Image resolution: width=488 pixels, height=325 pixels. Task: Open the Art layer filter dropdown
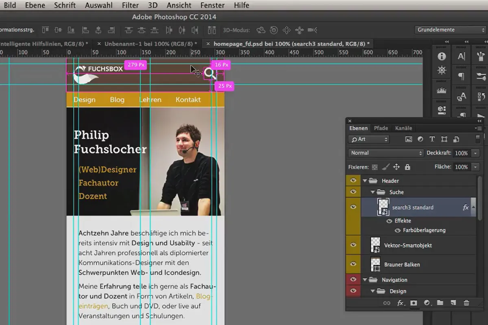point(369,139)
